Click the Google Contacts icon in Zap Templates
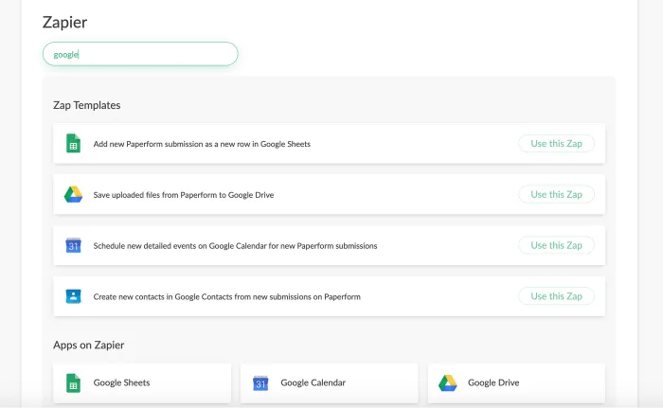This screenshot has height=408, width=663. click(x=73, y=296)
